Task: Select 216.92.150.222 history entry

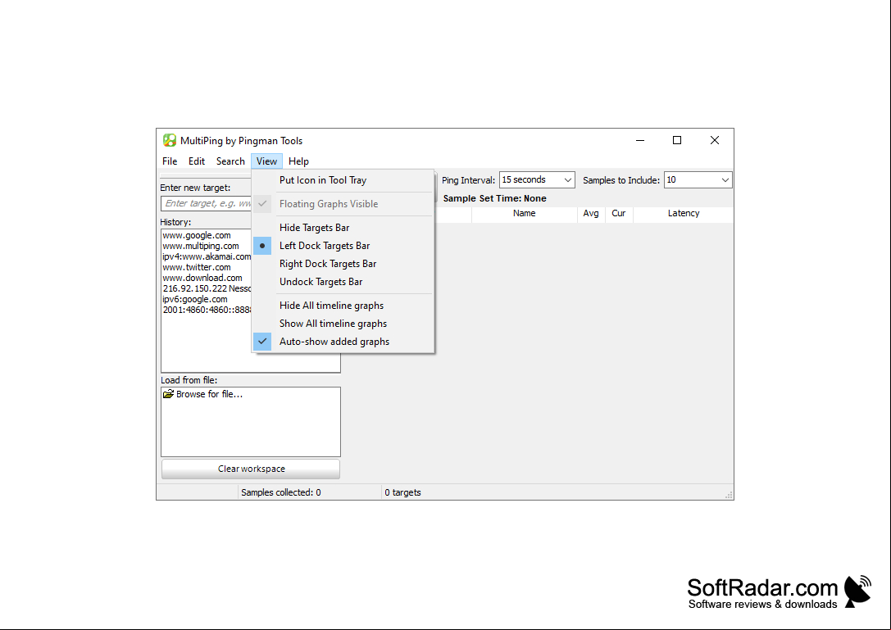Action: point(207,288)
